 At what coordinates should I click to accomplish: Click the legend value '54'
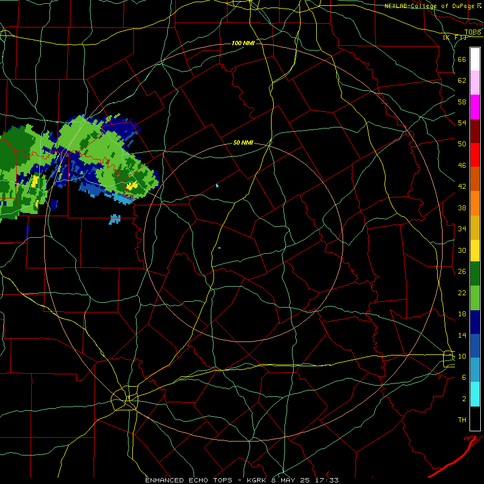[x=462, y=123]
